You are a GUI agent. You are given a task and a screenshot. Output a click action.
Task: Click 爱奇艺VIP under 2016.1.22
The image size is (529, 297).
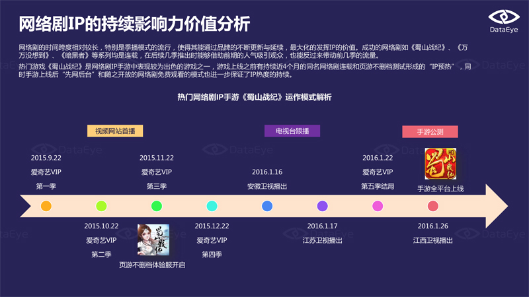tap(378, 172)
